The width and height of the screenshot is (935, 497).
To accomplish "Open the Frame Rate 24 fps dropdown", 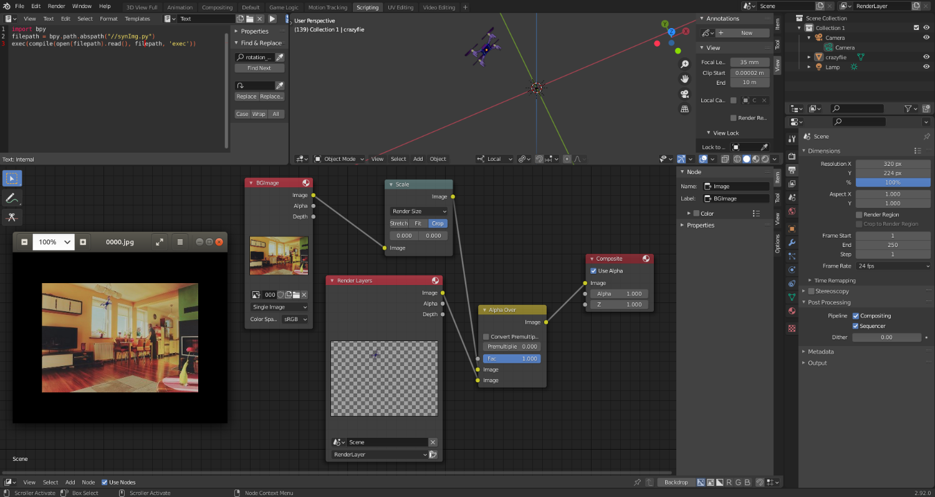I will [x=893, y=266].
